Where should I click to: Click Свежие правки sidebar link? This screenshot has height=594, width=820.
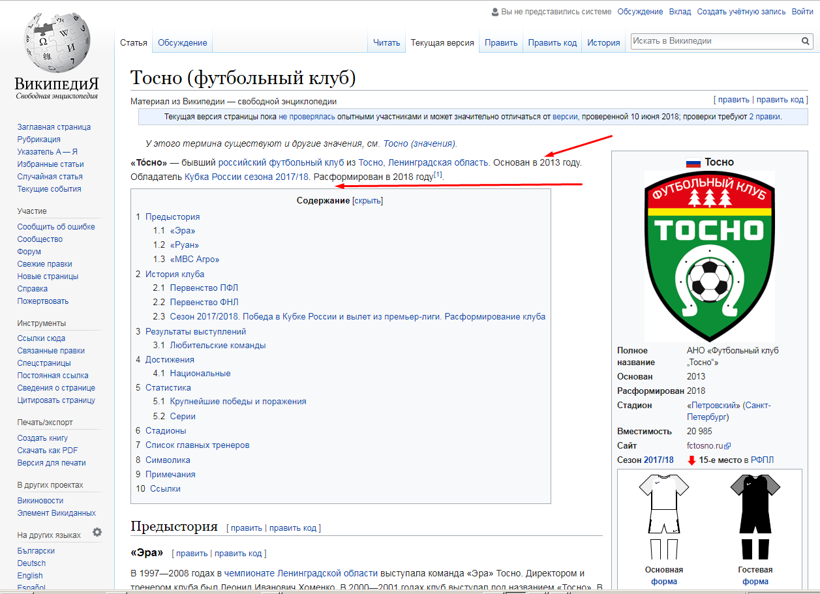pyautogui.click(x=44, y=264)
